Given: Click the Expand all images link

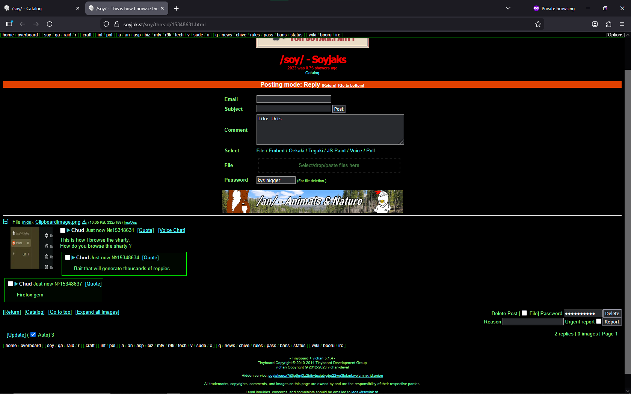Looking at the screenshot, I should pos(97,312).
